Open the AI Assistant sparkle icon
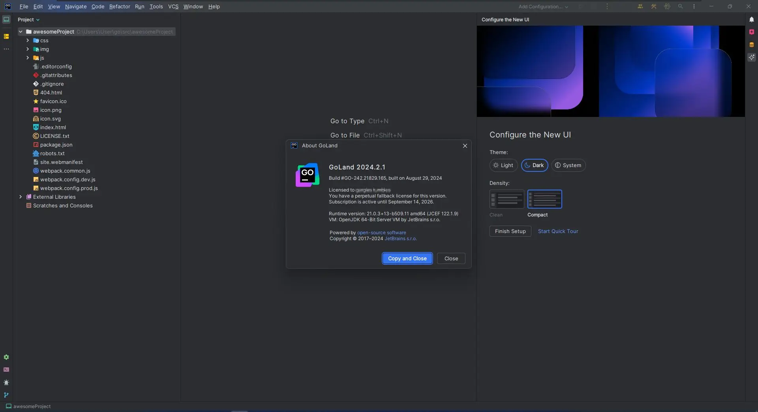Viewport: 758px width, 412px height. coord(752,57)
